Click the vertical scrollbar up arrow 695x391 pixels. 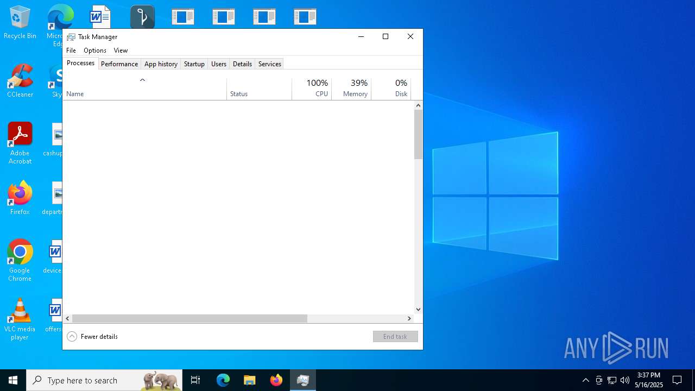418,105
